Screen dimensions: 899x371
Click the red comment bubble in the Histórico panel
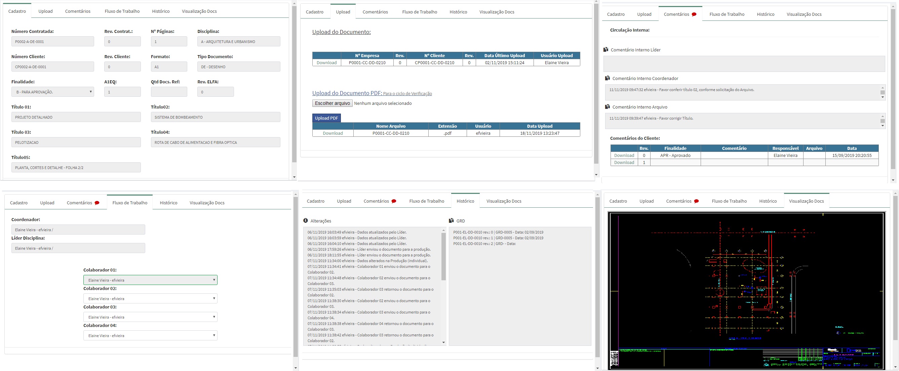pyautogui.click(x=394, y=201)
